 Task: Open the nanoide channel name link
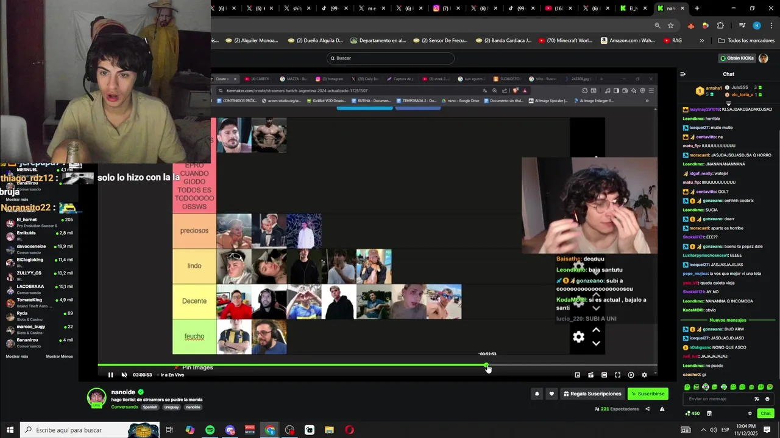click(123, 392)
